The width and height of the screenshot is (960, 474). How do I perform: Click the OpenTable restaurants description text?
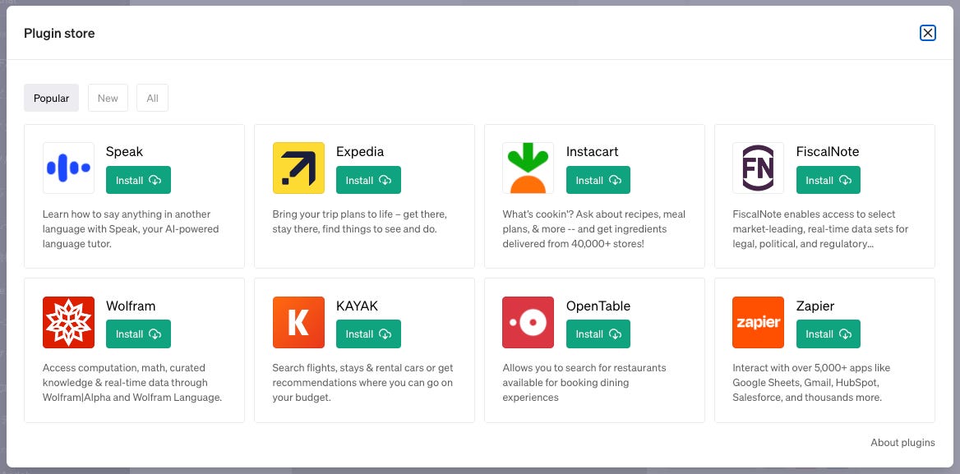pos(584,383)
